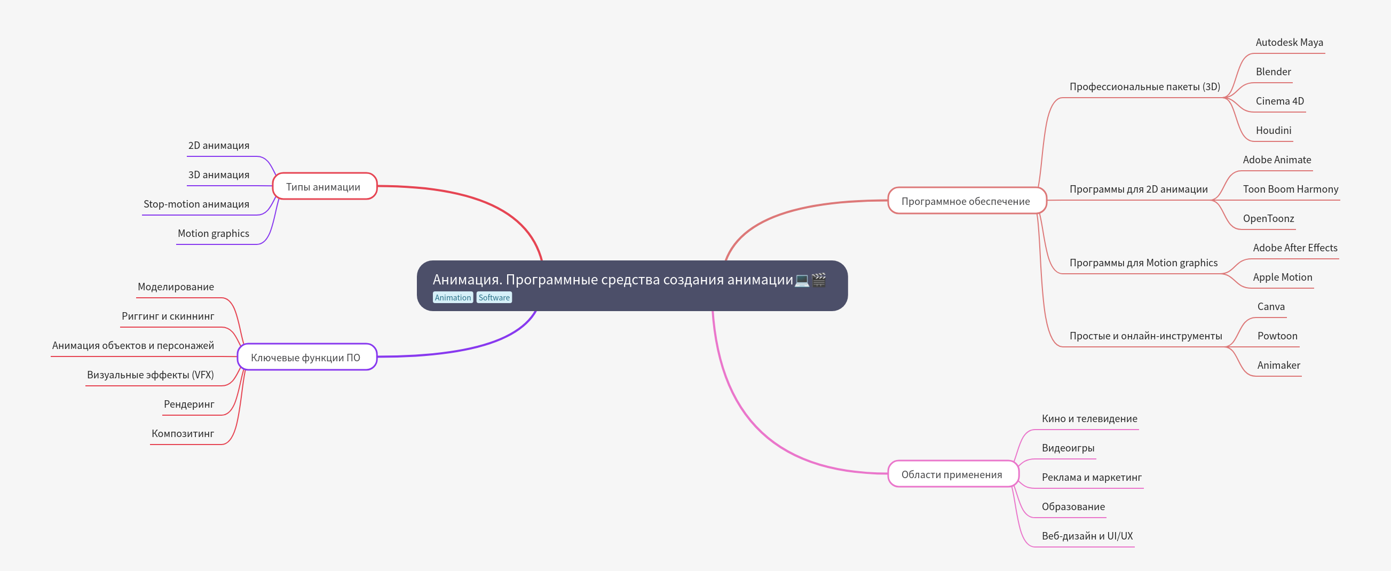The height and width of the screenshot is (571, 1391).
Task: Select the Stop-motion анимация node
Action: (196, 204)
